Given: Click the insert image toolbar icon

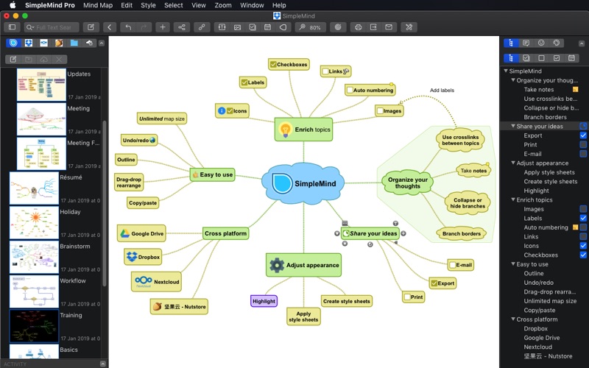Looking at the screenshot, I should (x=237, y=27).
